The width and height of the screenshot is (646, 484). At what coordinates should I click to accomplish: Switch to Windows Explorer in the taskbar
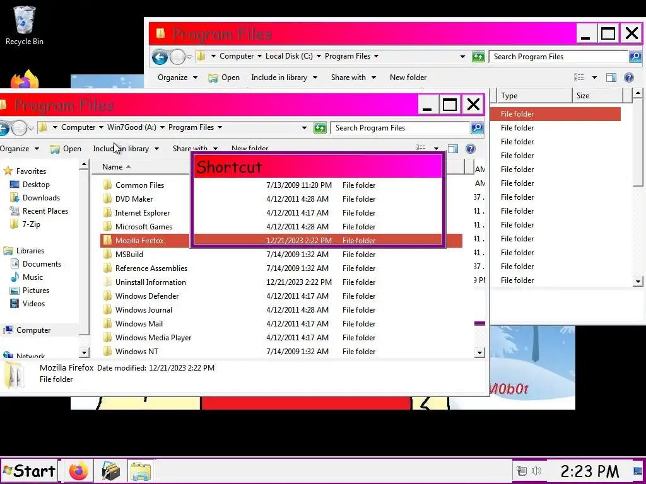click(x=141, y=471)
